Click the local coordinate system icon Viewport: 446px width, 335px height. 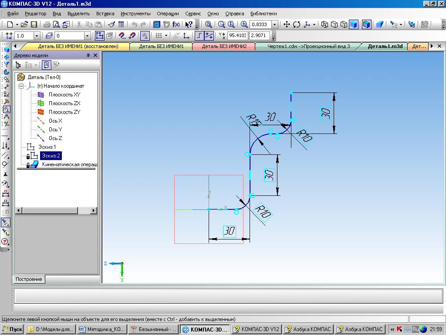click(x=186, y=36)
